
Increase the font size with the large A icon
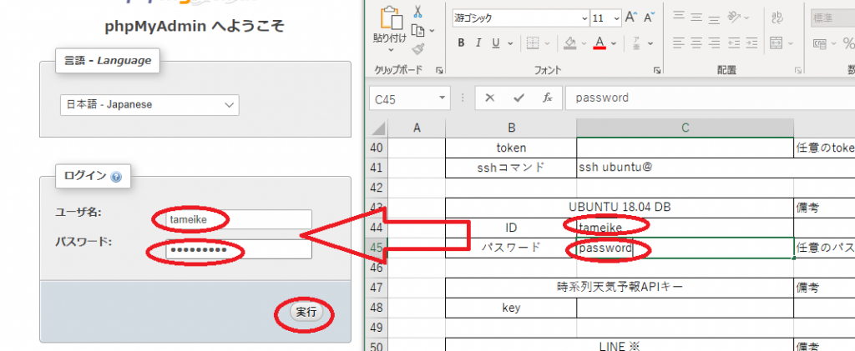[631, 17]
